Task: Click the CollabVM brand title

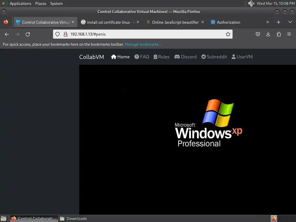Action: pos(92,57)
